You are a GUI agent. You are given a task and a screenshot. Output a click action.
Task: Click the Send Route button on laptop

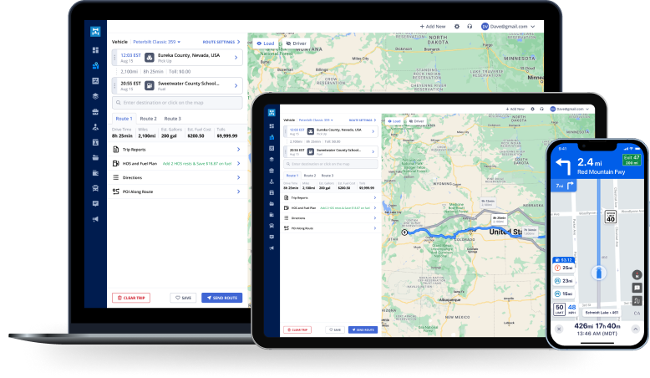[x=221, y=298]
